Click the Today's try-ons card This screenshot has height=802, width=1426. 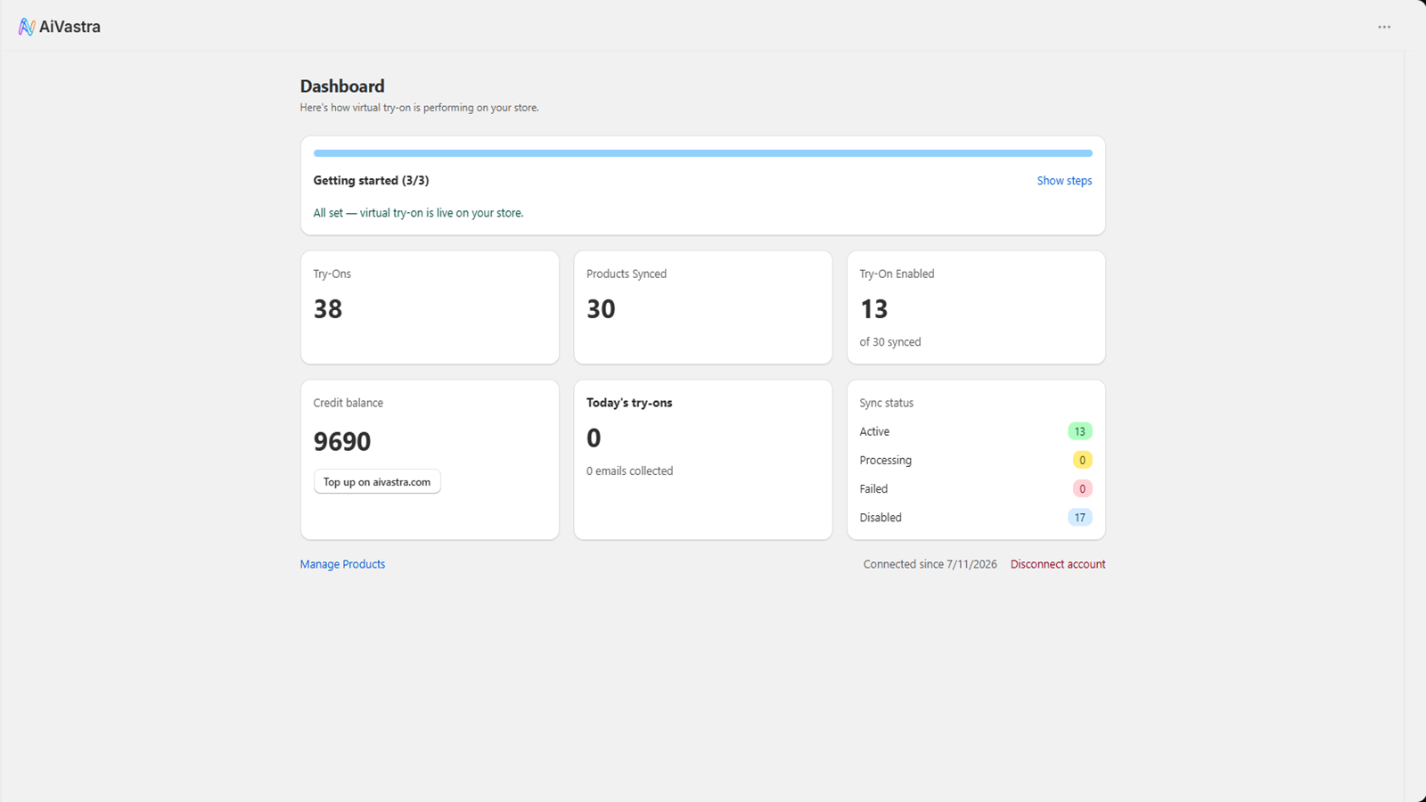702,460
